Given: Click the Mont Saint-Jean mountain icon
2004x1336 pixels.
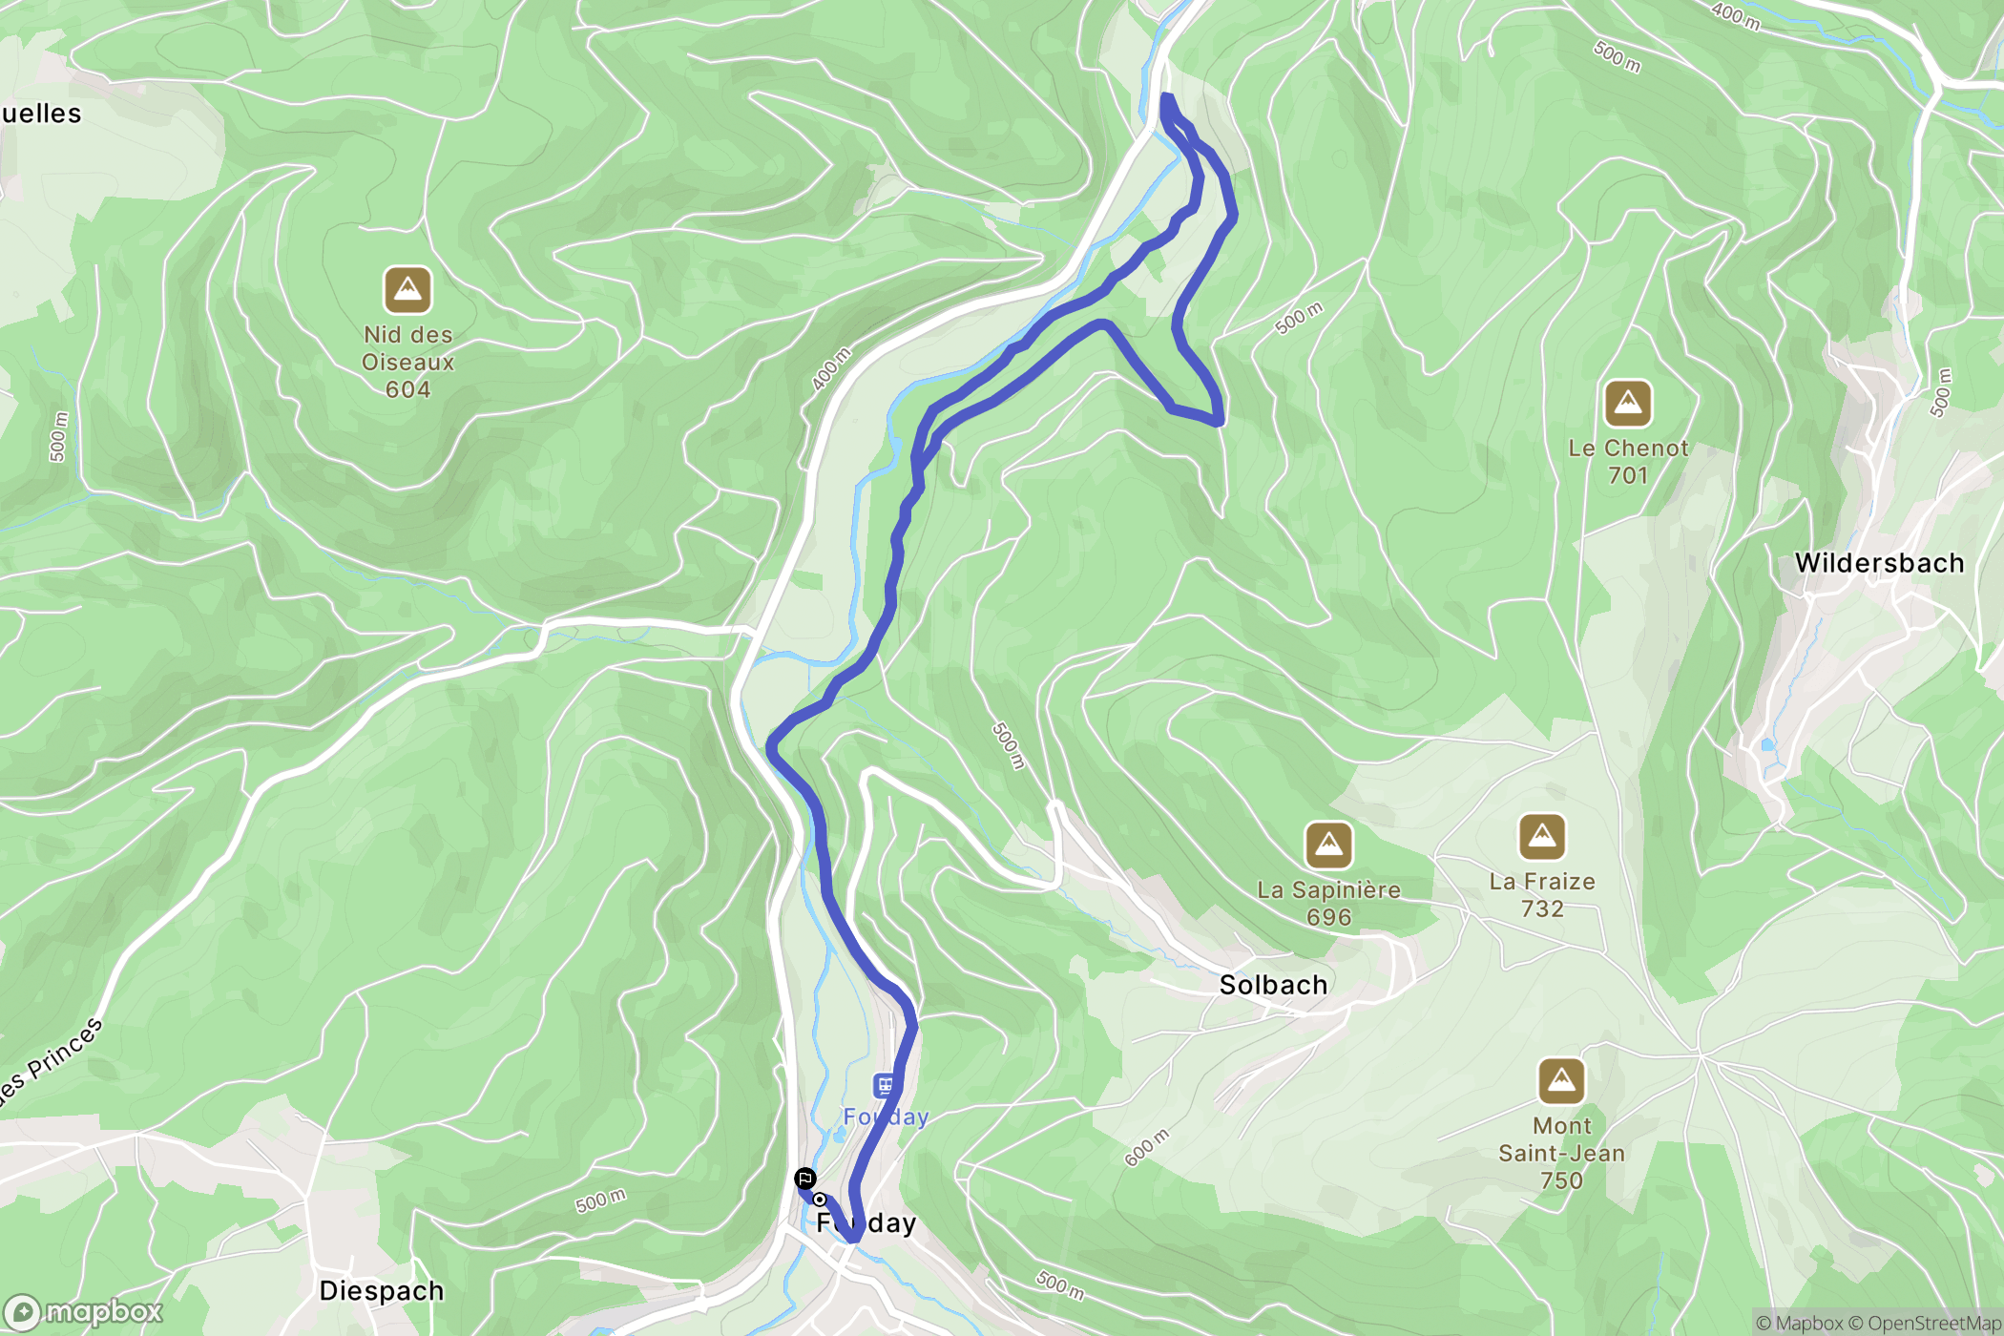Looking at the screenshot, I should click(x=1561, y=1080).
